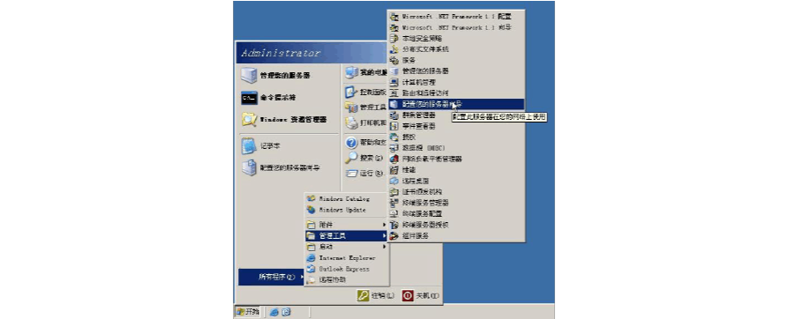Open 运行 from the right Start menu column
This screenshot has width=788, height=319.
pyautogui.click(x=366, y=173)
